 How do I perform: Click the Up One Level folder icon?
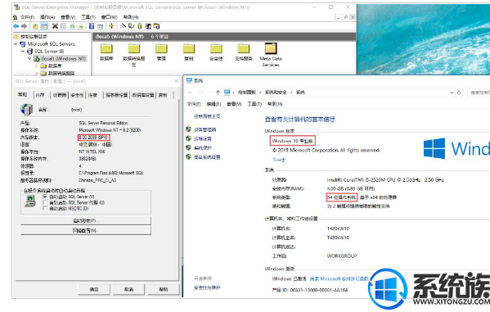(35, 26)
